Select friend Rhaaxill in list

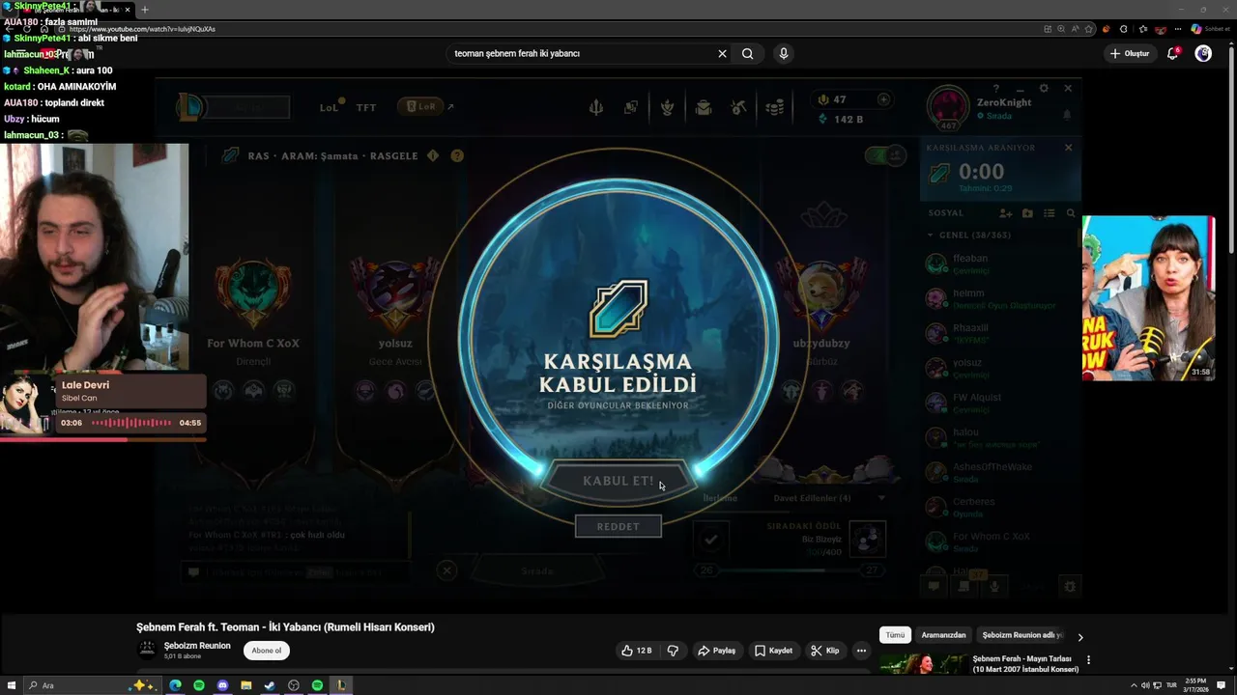[x=1000, y=333]
